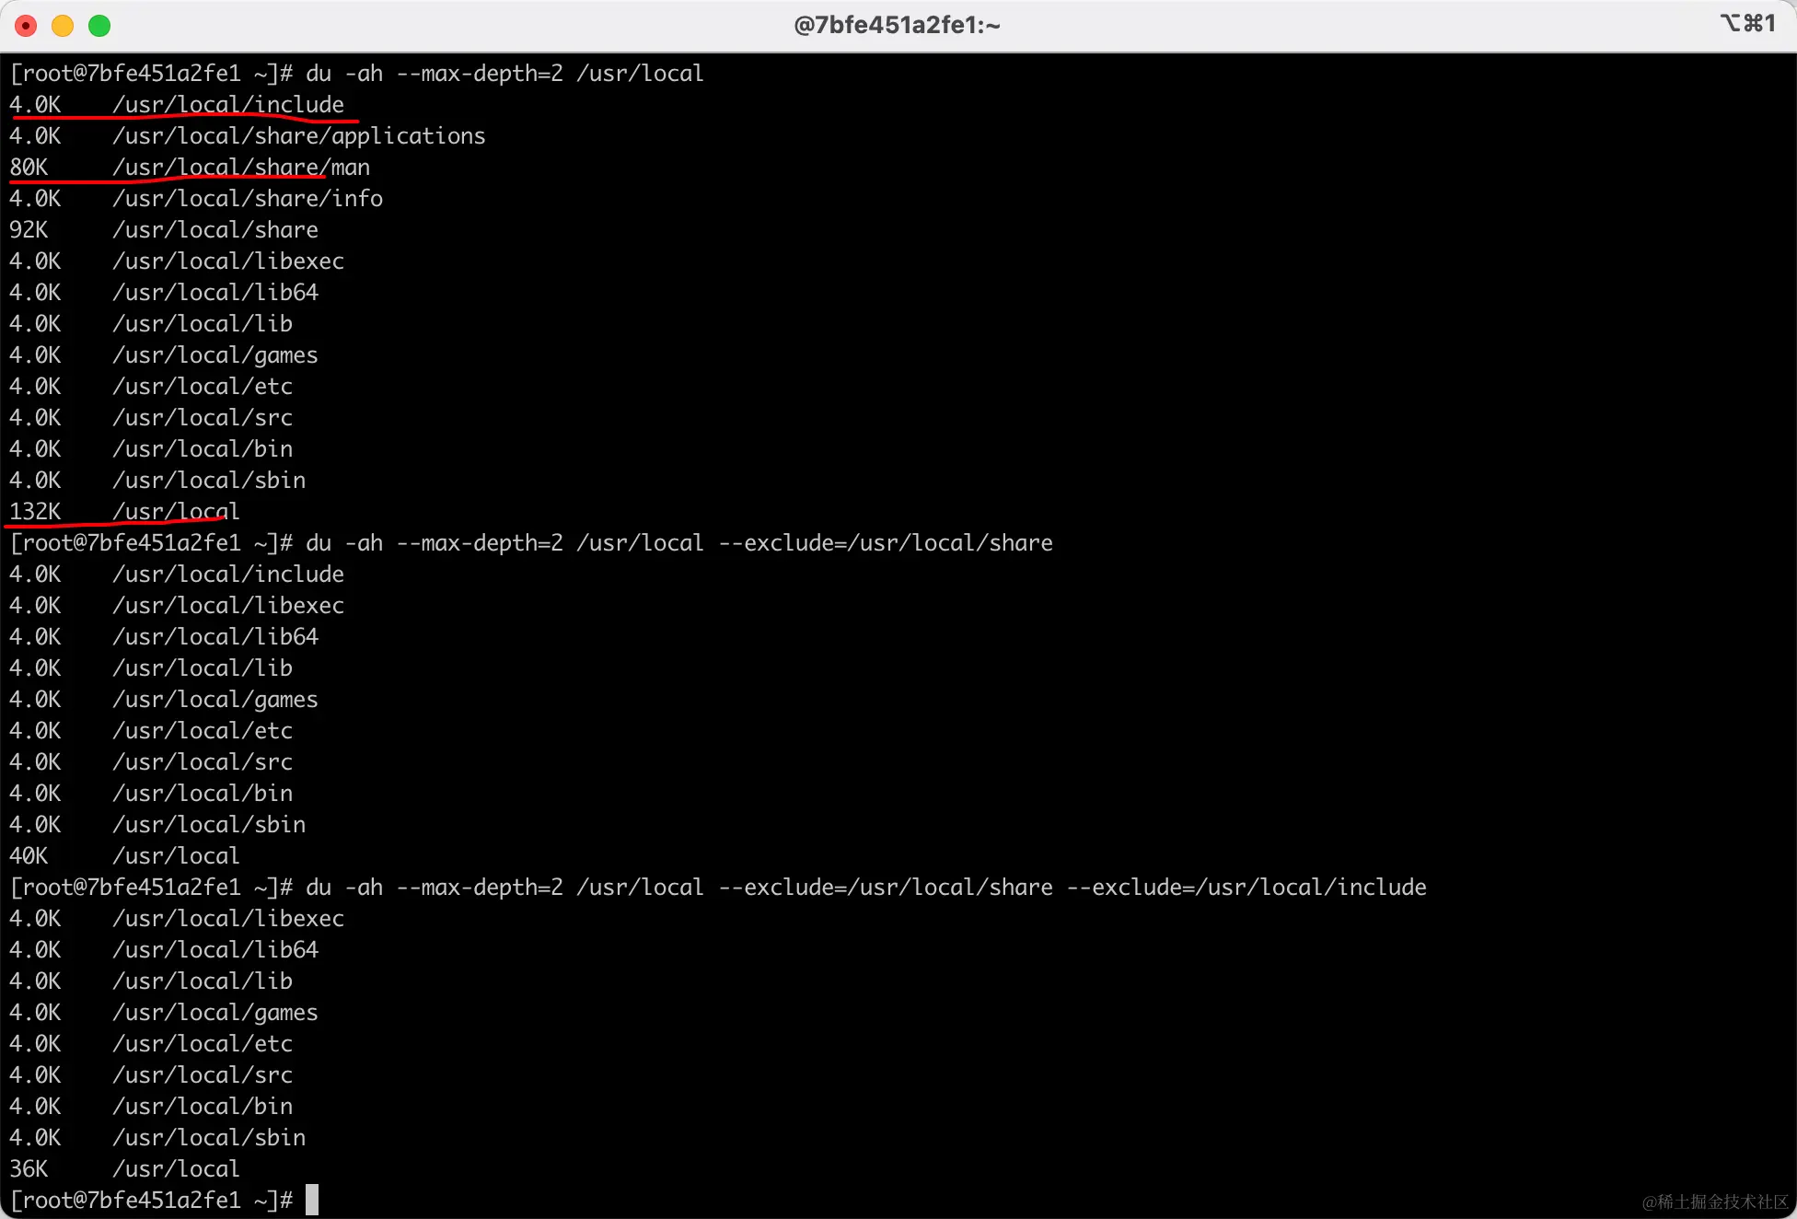The height and width of the screenshot is (1219, 1797).
Task: Click underlined /usr/local/include in first output
Action: click(x=228, y=105)
